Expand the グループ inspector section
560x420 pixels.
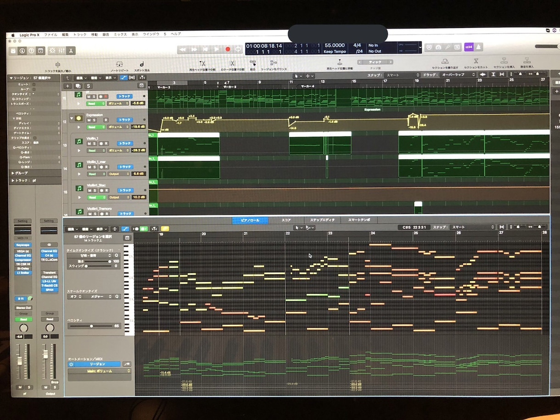click(x=13, y=173)
